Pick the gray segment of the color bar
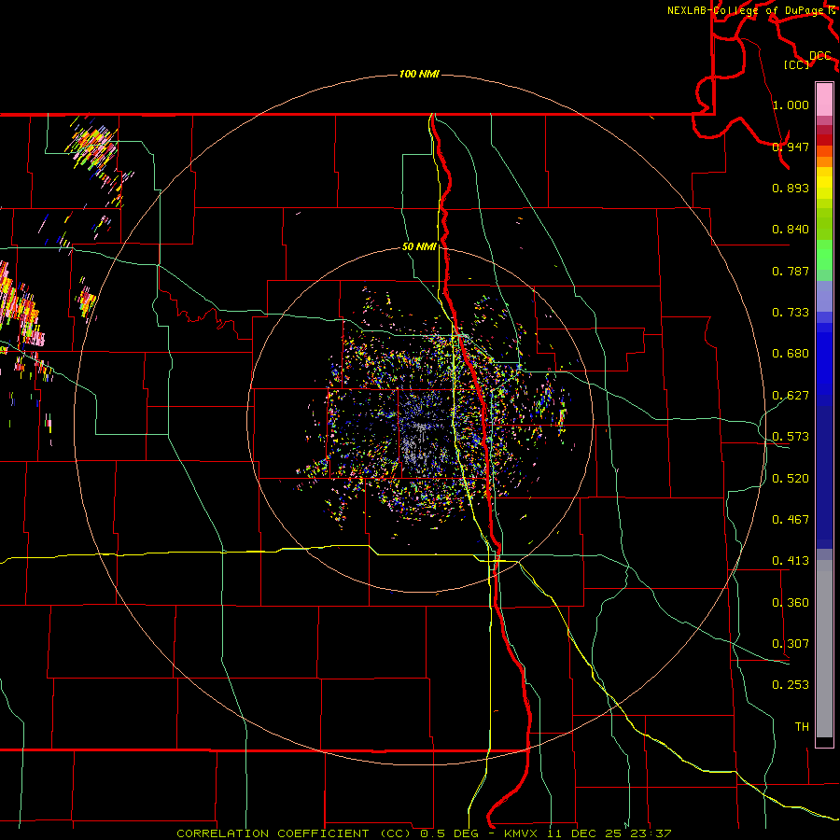The height and width of the screenshot is (840, 840). (824, 649)
